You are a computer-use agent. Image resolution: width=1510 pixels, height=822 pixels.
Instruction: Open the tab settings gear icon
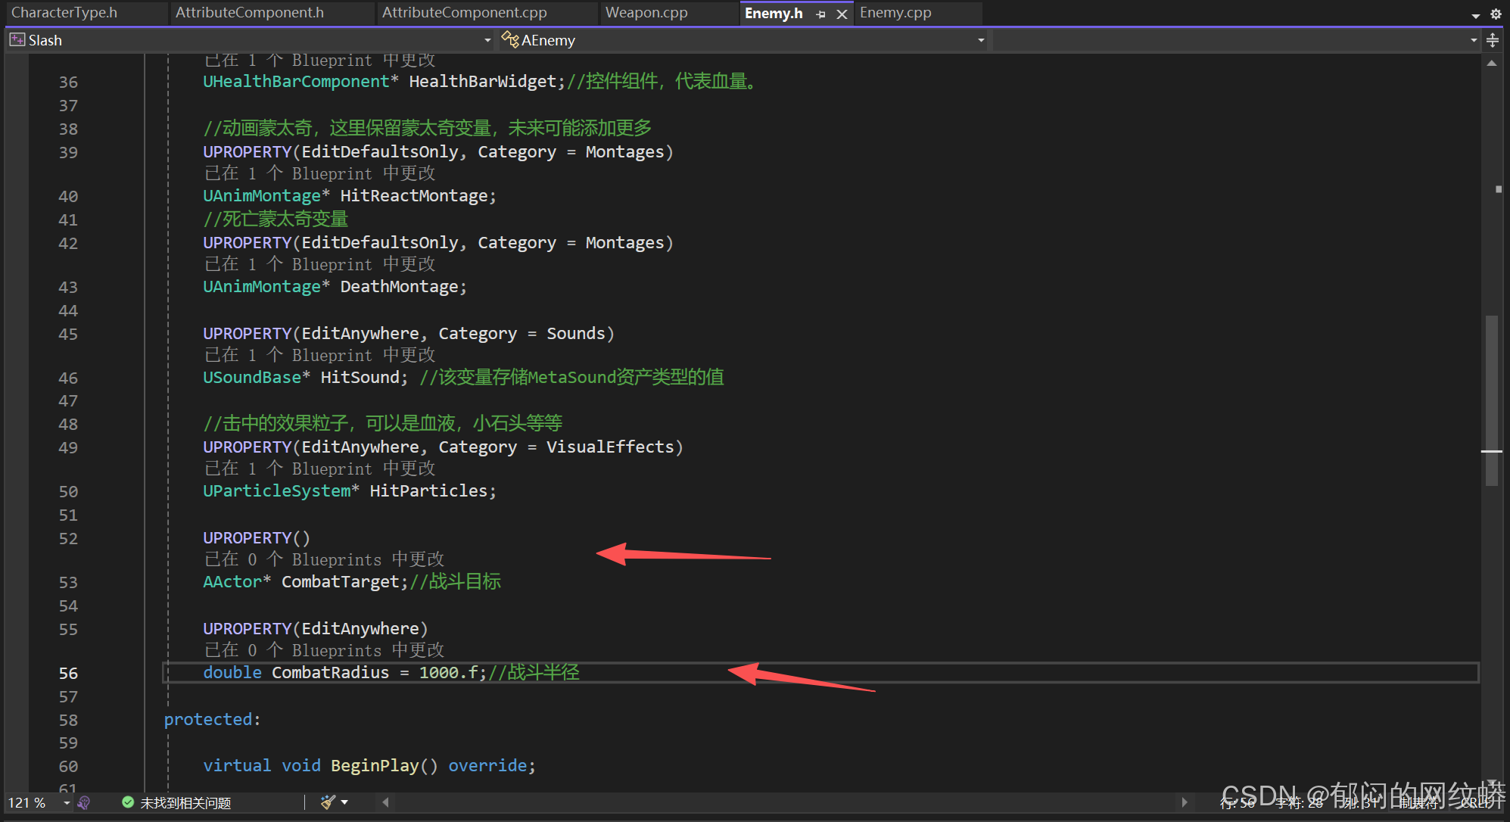pyautogui.click(x=1496, y=14)
